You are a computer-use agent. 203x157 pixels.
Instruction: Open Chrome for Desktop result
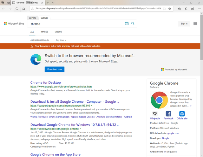pyautogui.click(x=45, y=82)
